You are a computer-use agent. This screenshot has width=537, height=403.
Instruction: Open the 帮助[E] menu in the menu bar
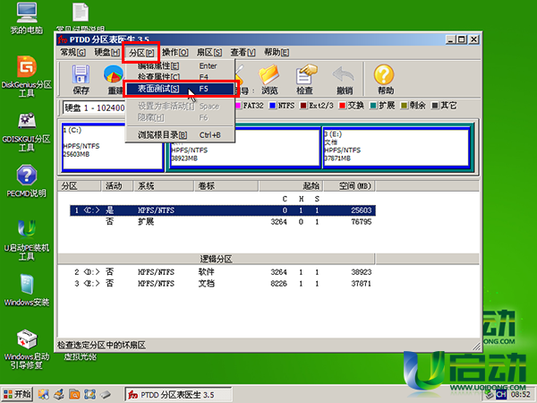(x=277, y=53)
